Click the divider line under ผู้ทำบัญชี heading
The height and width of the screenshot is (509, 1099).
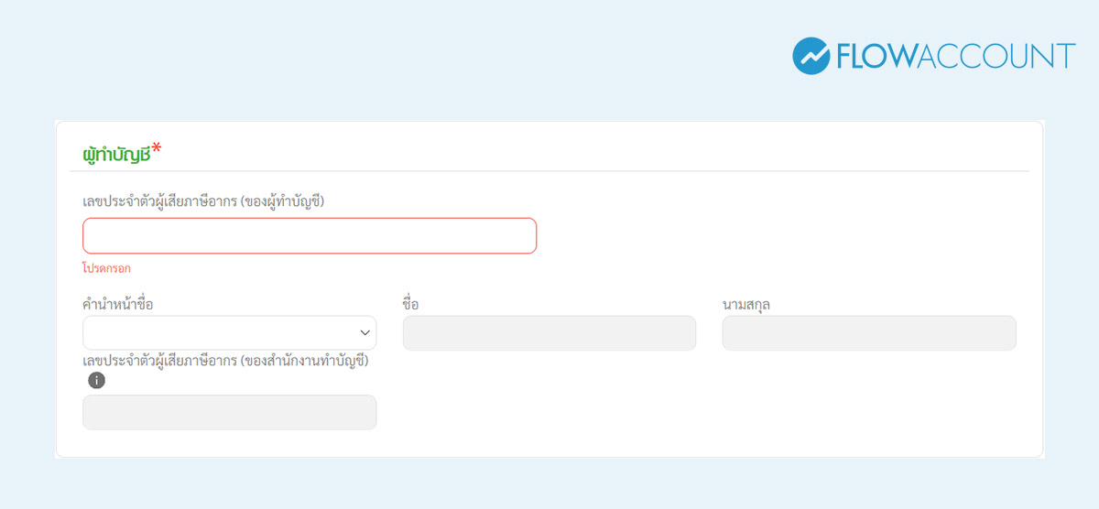pyautogui.click(x=549, y=171)
